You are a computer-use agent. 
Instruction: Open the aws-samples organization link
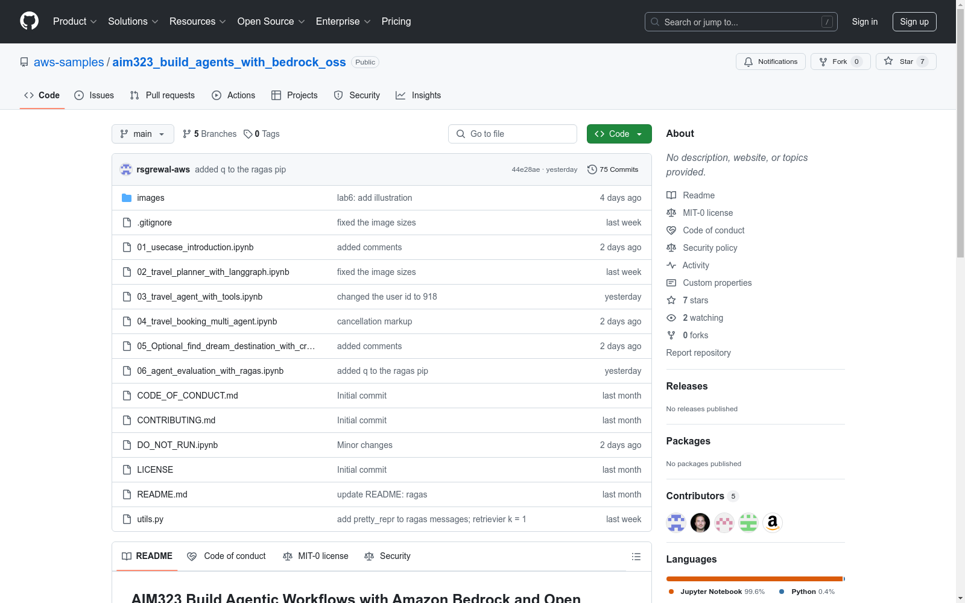tap(69, 62)
